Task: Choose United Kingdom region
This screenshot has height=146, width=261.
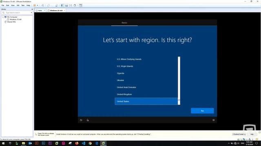Action: 146,94
